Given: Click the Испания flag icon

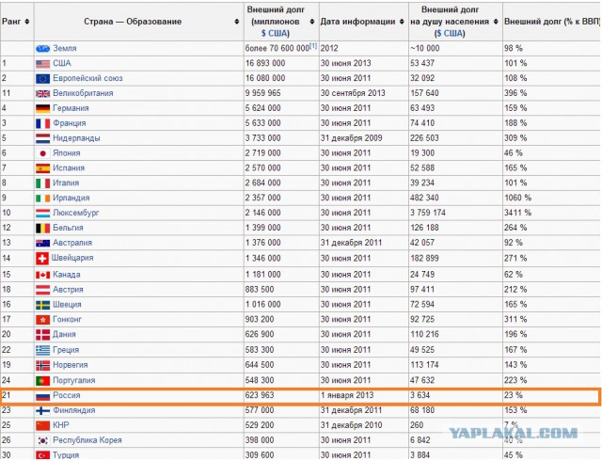Looking at the screenshot, I should click(x=42, y=168).
